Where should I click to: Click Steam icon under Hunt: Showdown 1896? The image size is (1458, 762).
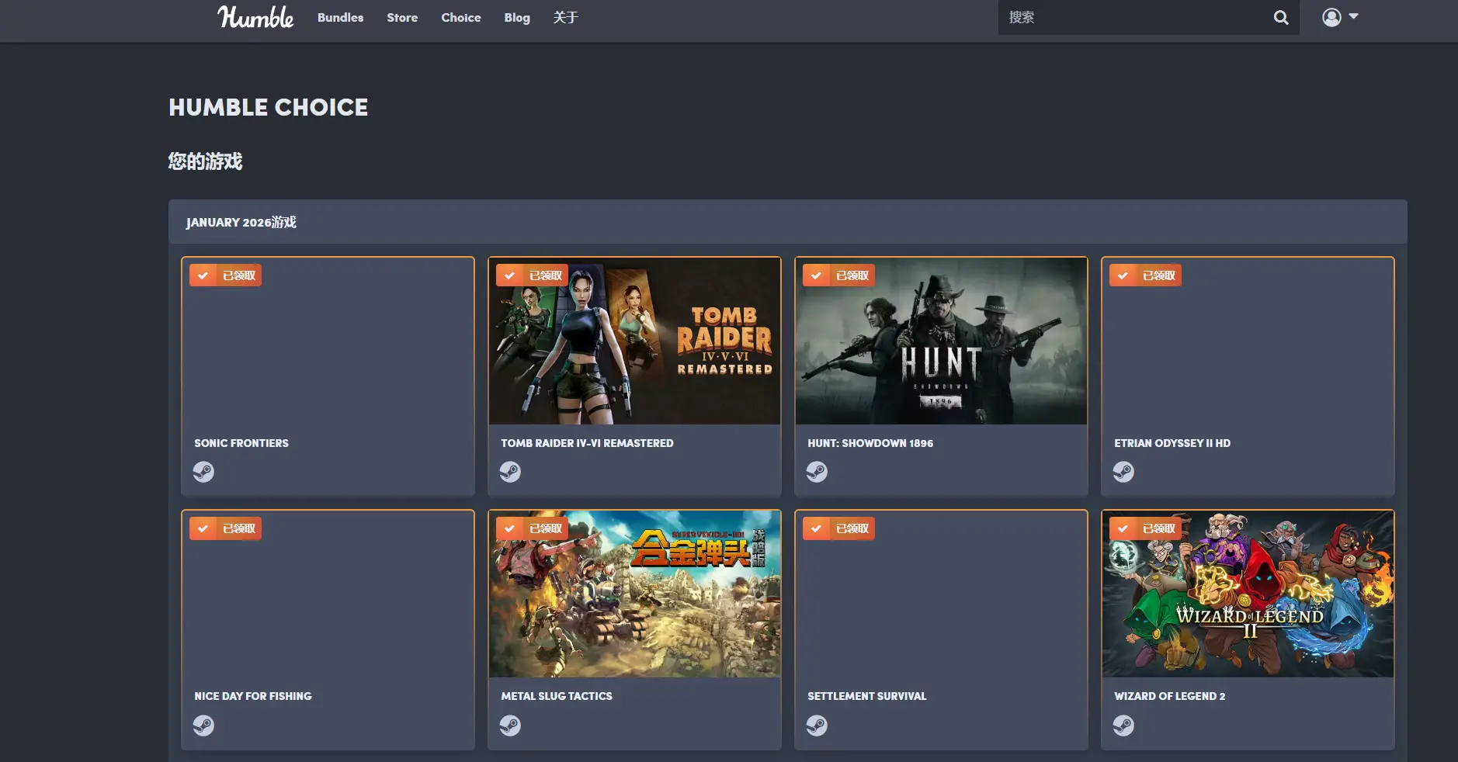pos(817,472)
